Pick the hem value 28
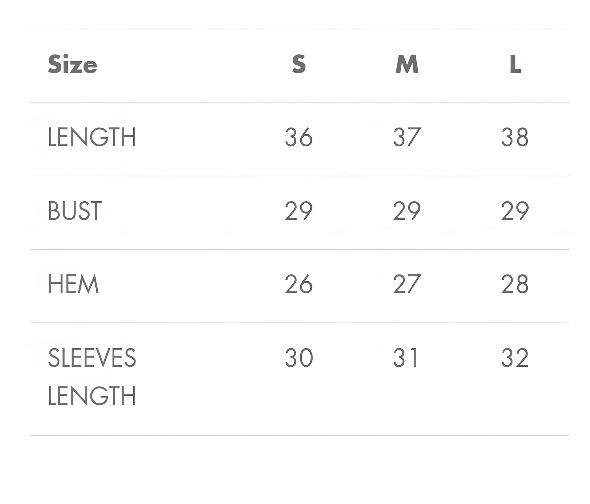Viewport: 590px width, 504px height. click(x=515, y=284)
